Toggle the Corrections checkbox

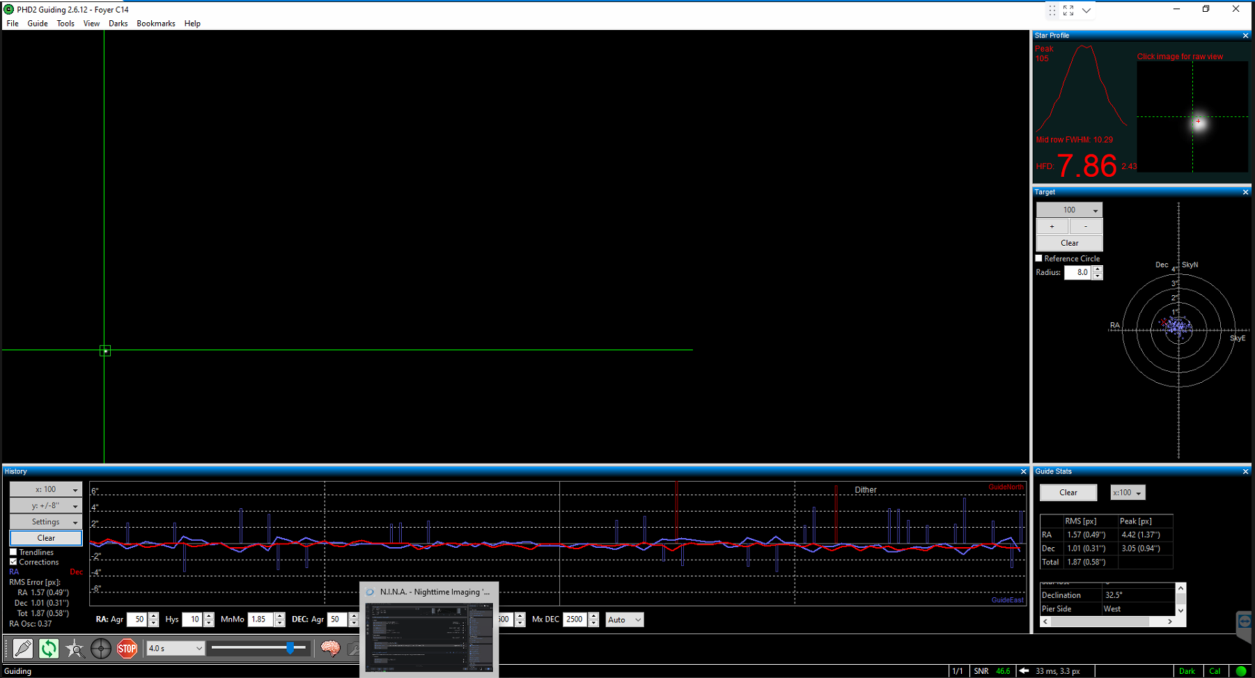coord(13,562)
